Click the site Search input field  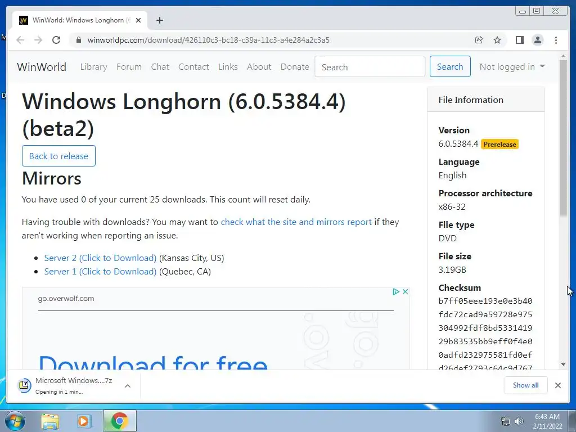coord(370,67)
